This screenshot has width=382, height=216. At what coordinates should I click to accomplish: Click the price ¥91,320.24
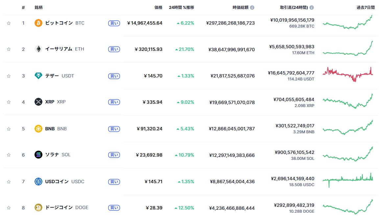(x=150, y=129)
